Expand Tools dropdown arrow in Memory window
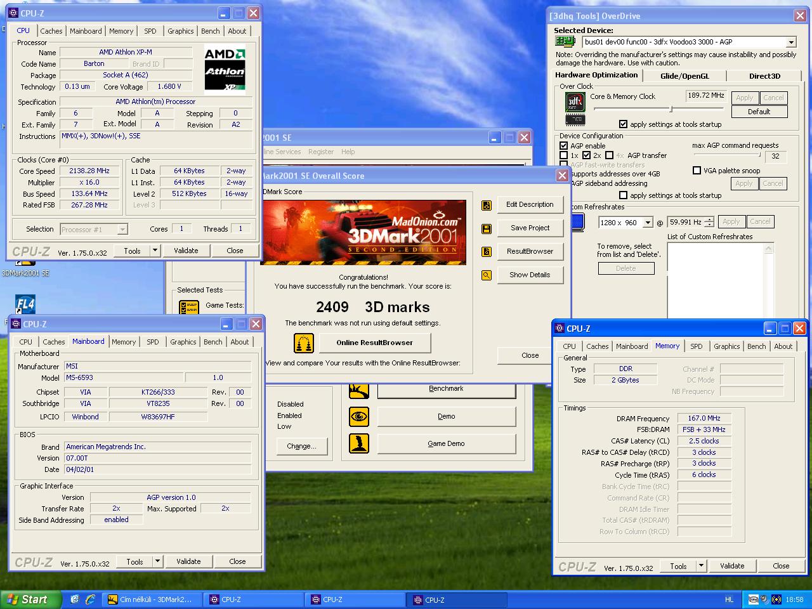 click(701, 566)
